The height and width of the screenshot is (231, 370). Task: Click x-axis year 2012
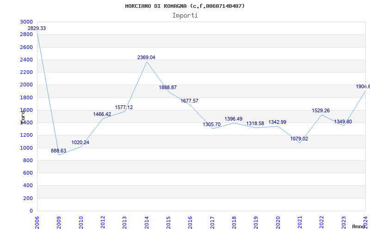click(x=103, y=223)
